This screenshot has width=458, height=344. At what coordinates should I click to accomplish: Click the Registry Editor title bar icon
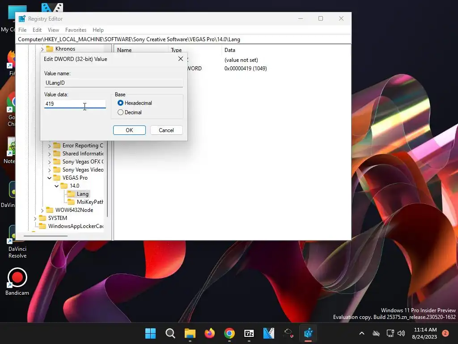[22, 19]
